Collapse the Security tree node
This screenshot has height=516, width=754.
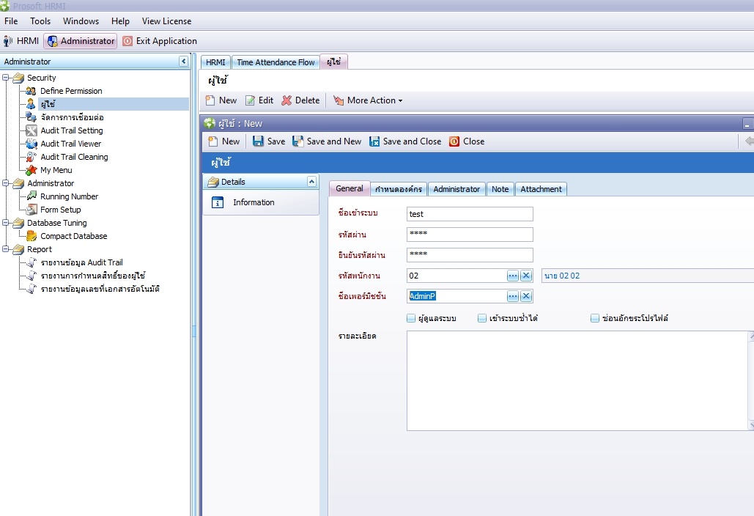(5, 78)
